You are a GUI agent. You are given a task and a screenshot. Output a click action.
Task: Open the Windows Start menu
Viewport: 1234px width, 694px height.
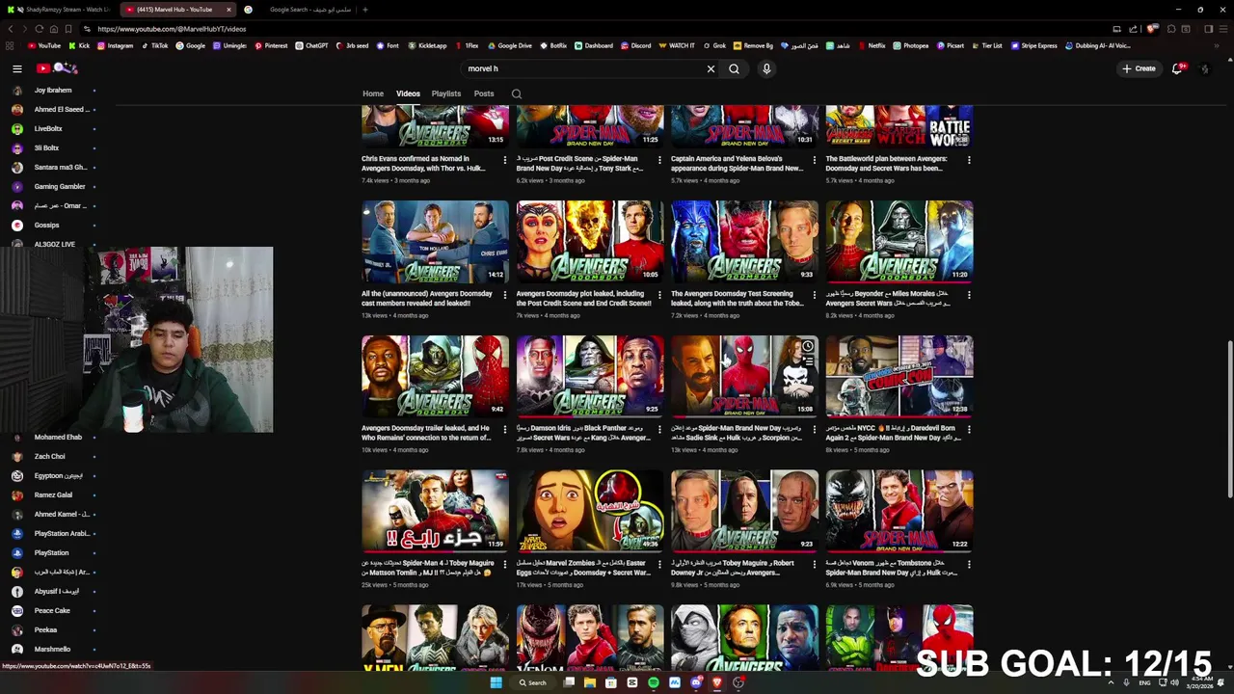[496, 682]
